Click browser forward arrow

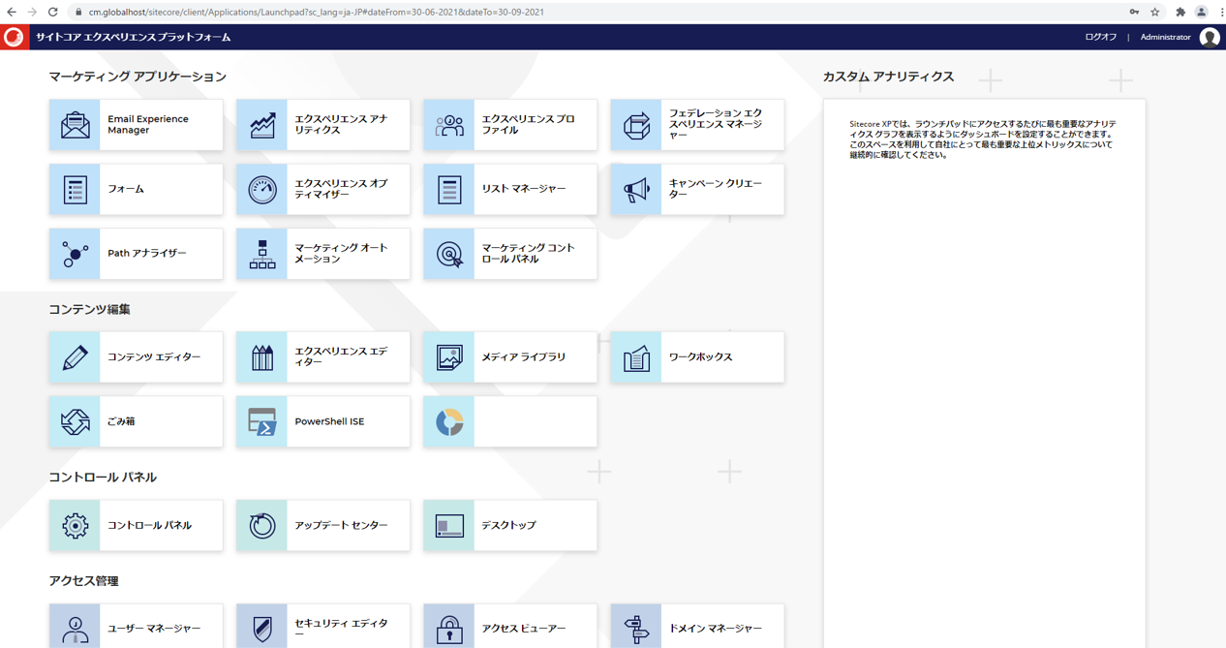point(32,12)
